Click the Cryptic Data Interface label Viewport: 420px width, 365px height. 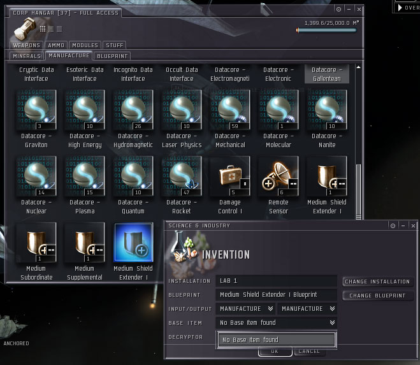click(x=36, y=74)
